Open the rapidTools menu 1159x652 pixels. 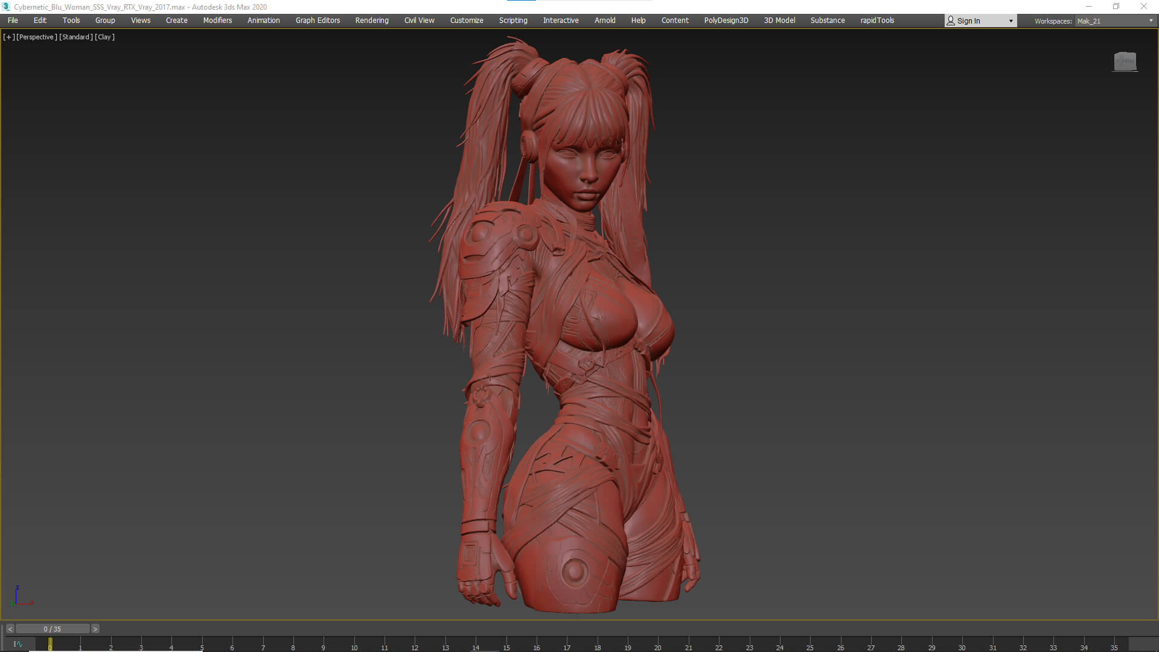click(877, 21)
